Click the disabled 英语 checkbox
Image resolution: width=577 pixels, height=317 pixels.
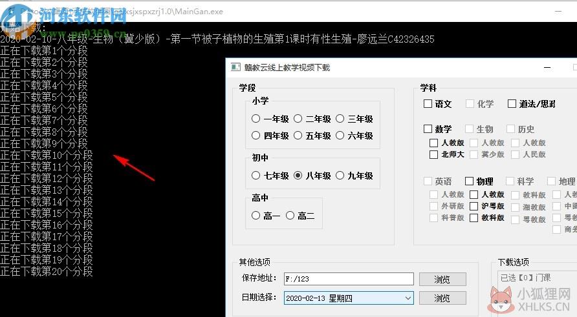[428, 181]
